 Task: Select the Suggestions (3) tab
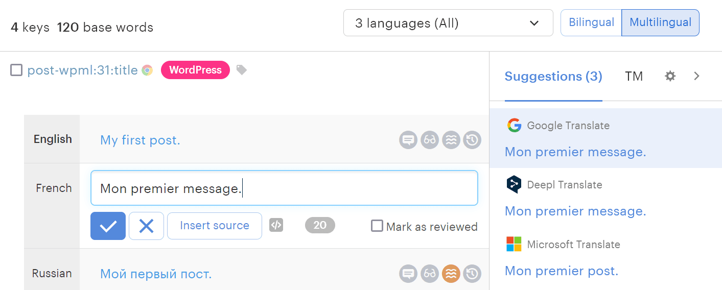553,76
